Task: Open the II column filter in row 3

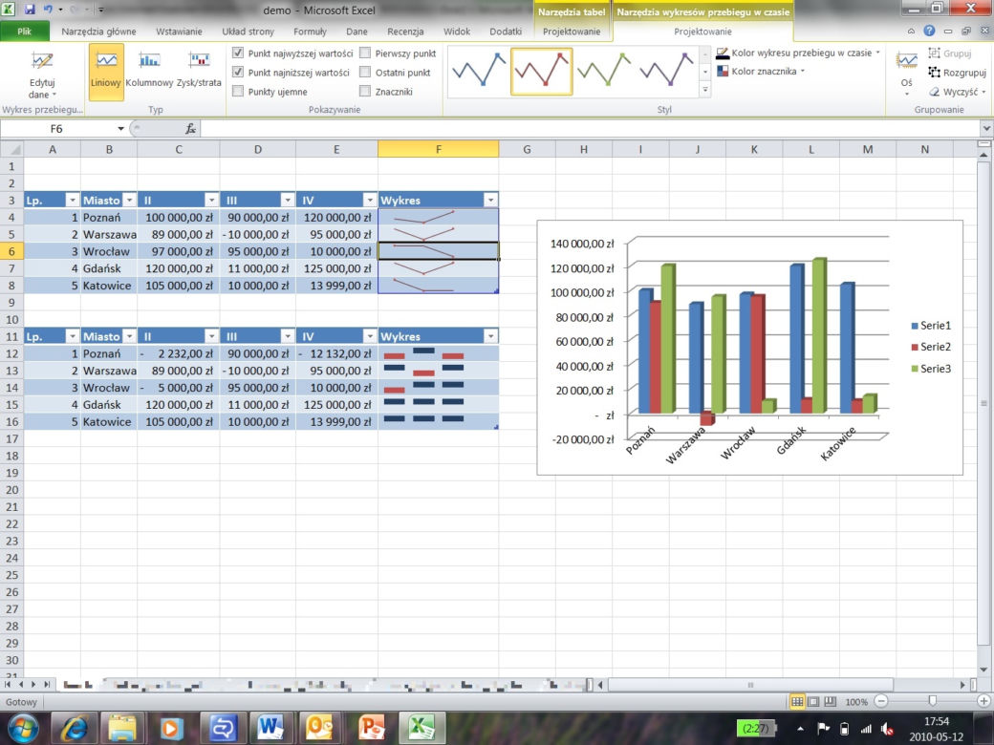Action: coord(212,201)
